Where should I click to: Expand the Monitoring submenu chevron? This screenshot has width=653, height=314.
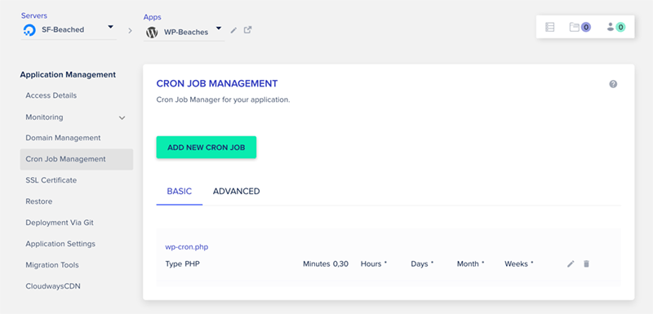tap(122, 117)
